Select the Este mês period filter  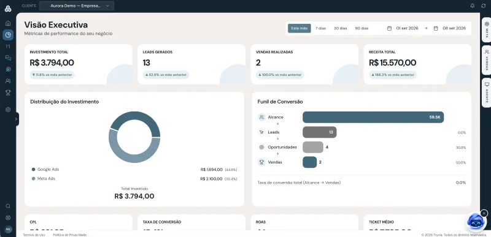(x=300, y=28)
